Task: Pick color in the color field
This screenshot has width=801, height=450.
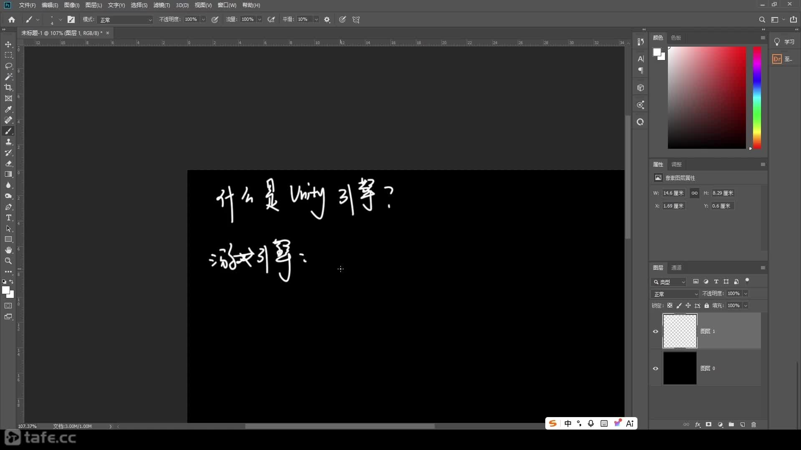Action: point(707,97)
